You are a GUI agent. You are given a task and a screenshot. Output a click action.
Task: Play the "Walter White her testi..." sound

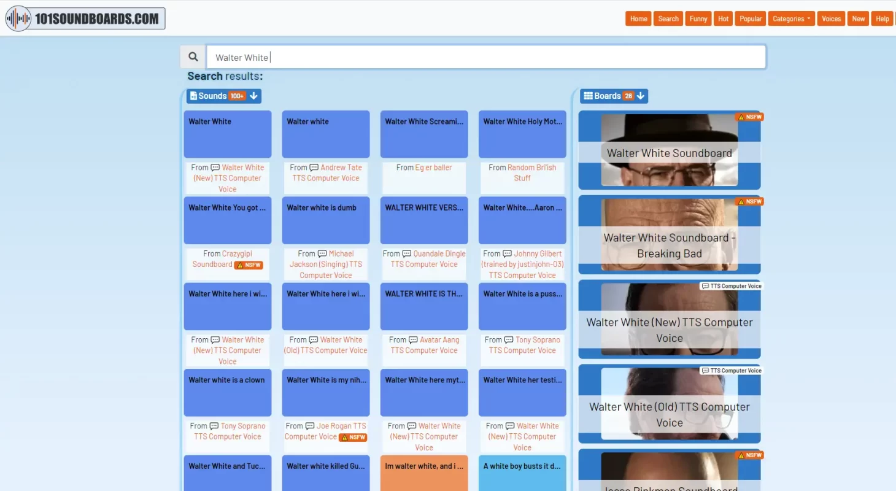522,392
